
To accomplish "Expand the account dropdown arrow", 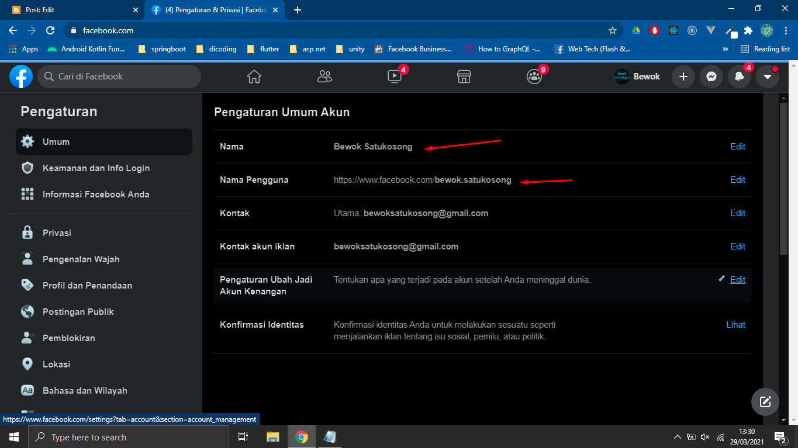I will click(x=768, y=77).
